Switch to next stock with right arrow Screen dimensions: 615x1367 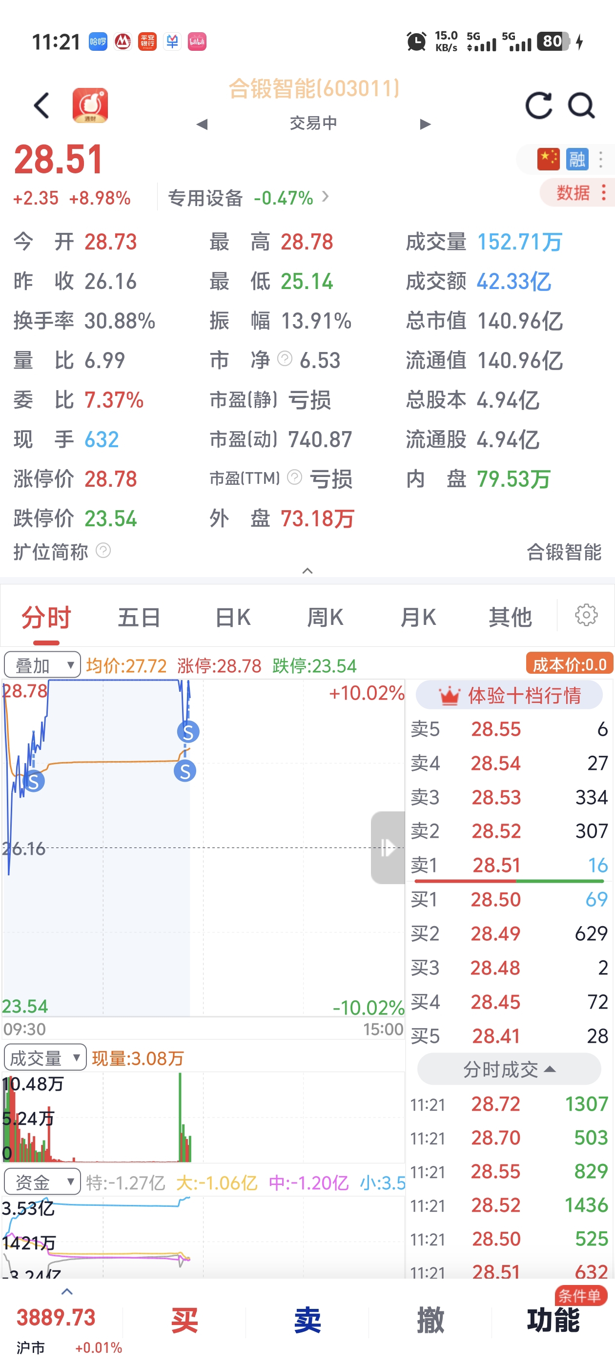(x=425, y=124)
